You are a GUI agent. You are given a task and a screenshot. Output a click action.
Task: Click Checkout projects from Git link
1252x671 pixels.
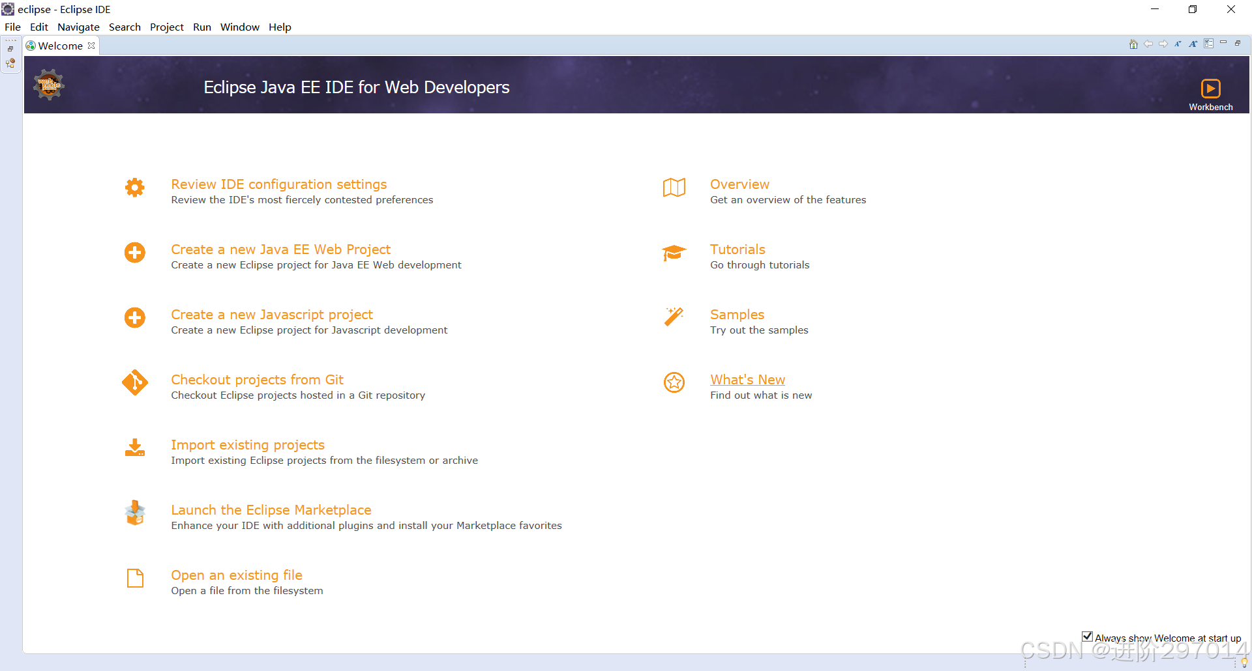coord(257,380)
